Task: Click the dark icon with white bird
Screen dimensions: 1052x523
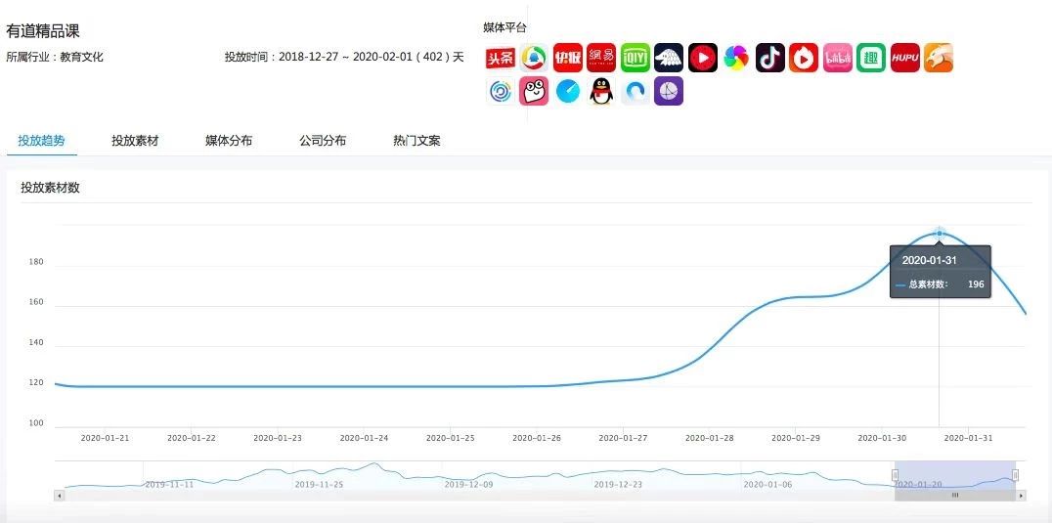Action: point(669,59)
